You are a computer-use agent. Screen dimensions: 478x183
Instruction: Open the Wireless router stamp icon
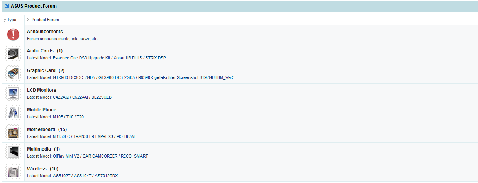pyautogui.click(x=13, y=172)
